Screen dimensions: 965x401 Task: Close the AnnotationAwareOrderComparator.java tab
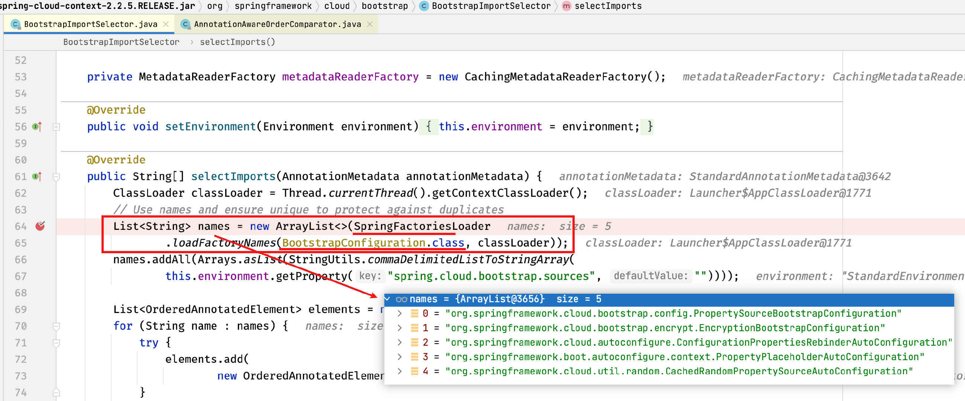(370, 24)
